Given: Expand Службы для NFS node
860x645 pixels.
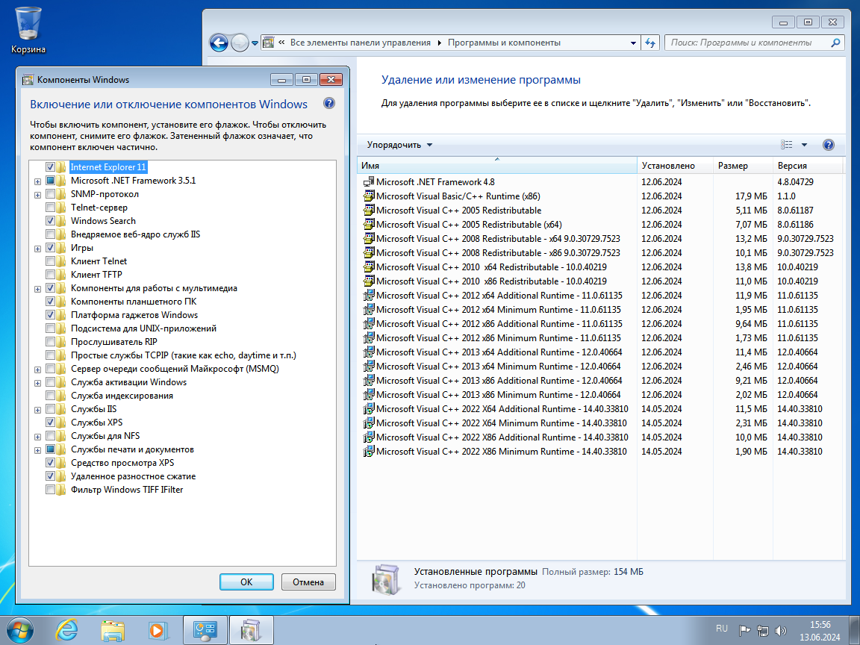Looking at the screenshot, I should tap(38, 437).
